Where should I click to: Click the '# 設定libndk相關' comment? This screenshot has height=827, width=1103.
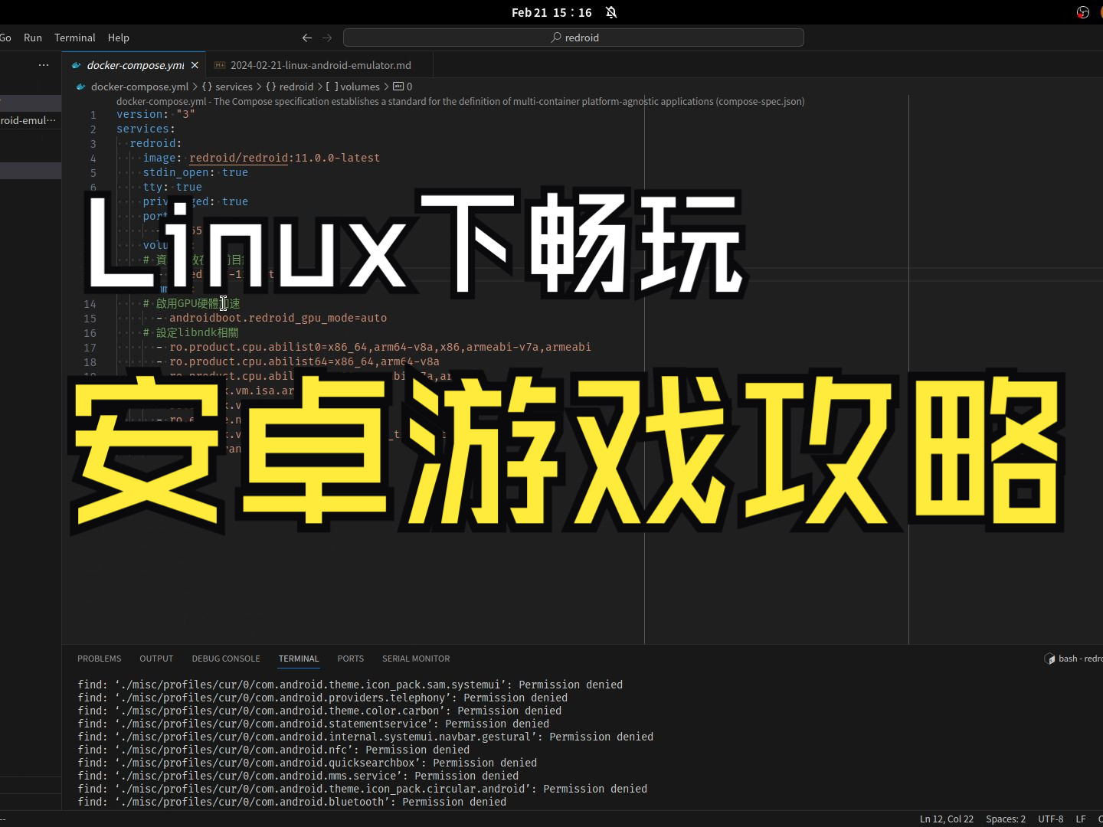coord(191,332)
